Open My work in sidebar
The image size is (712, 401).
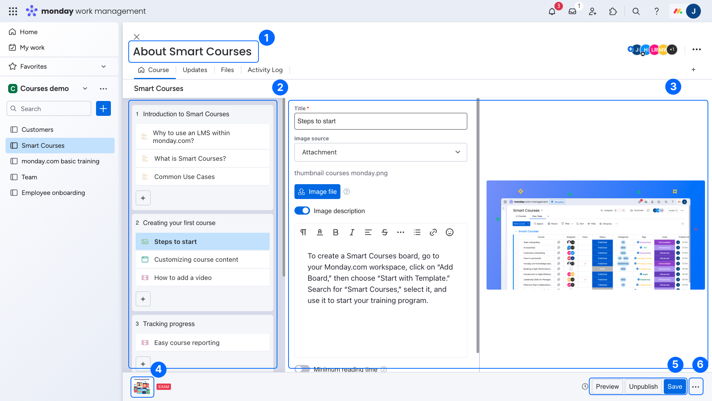pyautogui.click(x=27, y=48)
